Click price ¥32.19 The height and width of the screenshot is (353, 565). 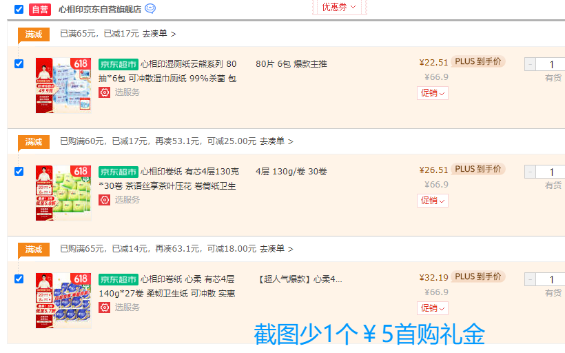click(x=433, y=278)
